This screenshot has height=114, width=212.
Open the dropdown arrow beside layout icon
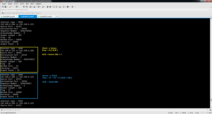pyautogui.click(x=69, y=7)
